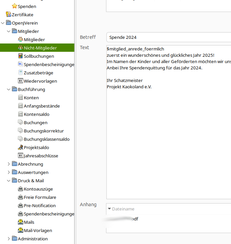The height and width of the screenshot is (244, 231).
Task: Expand the Administration folder node
Action: coord(9,239)
